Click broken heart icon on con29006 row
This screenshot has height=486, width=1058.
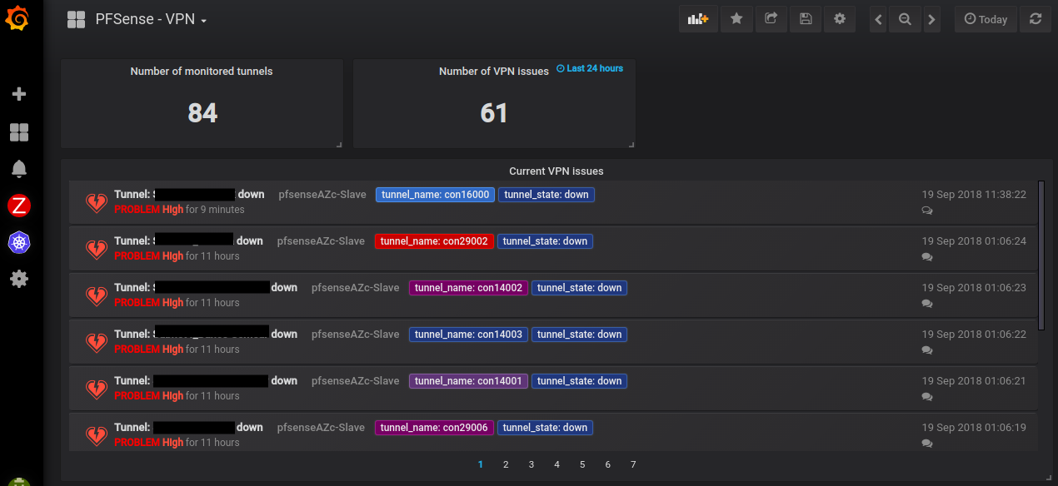pyautogui.click(x=97, y=435)
